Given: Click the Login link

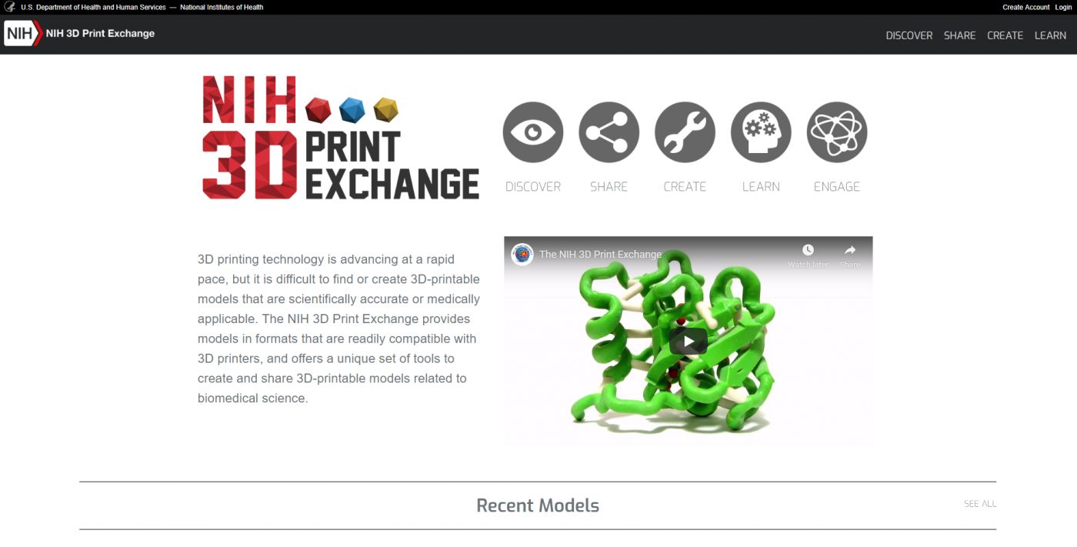Looking at the screenshot, I should point(1063,7).
